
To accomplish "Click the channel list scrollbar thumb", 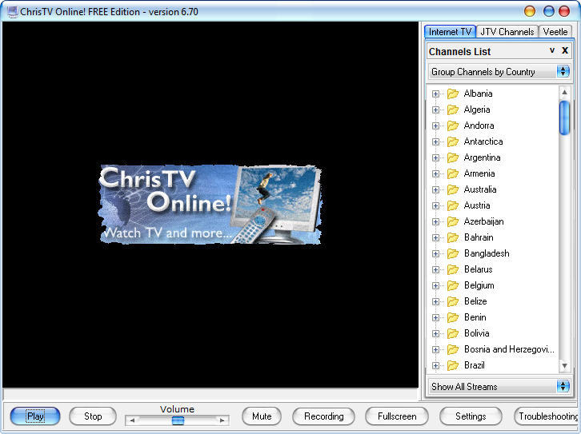I will click(x=564, y=117).
